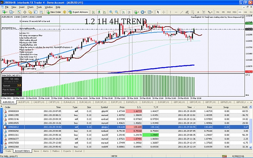Switch to the EURCHF,H1 chart tab
Image resolution: width=253 pixels, height=158 pixels.
101,102
